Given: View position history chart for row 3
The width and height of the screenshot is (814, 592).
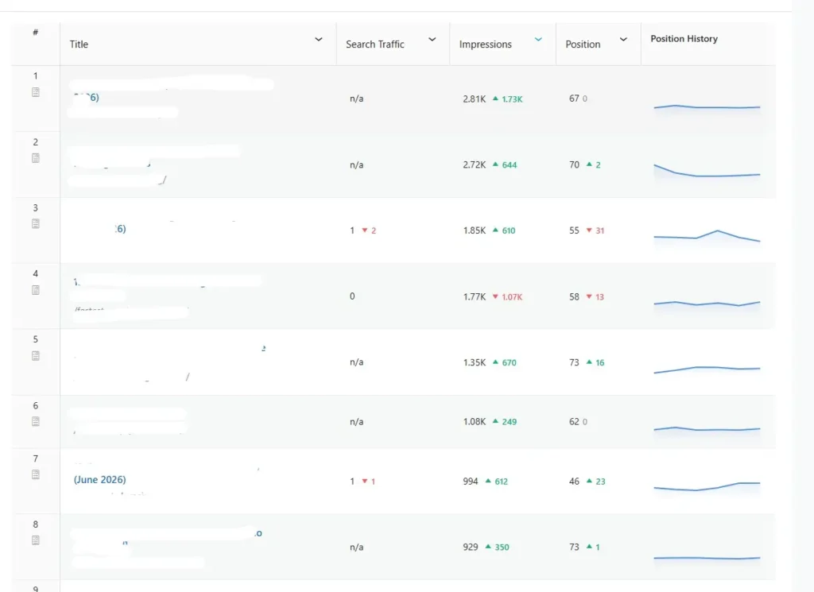Looking at the screenshot, I should pyautogui.click(x=707, y=237).
